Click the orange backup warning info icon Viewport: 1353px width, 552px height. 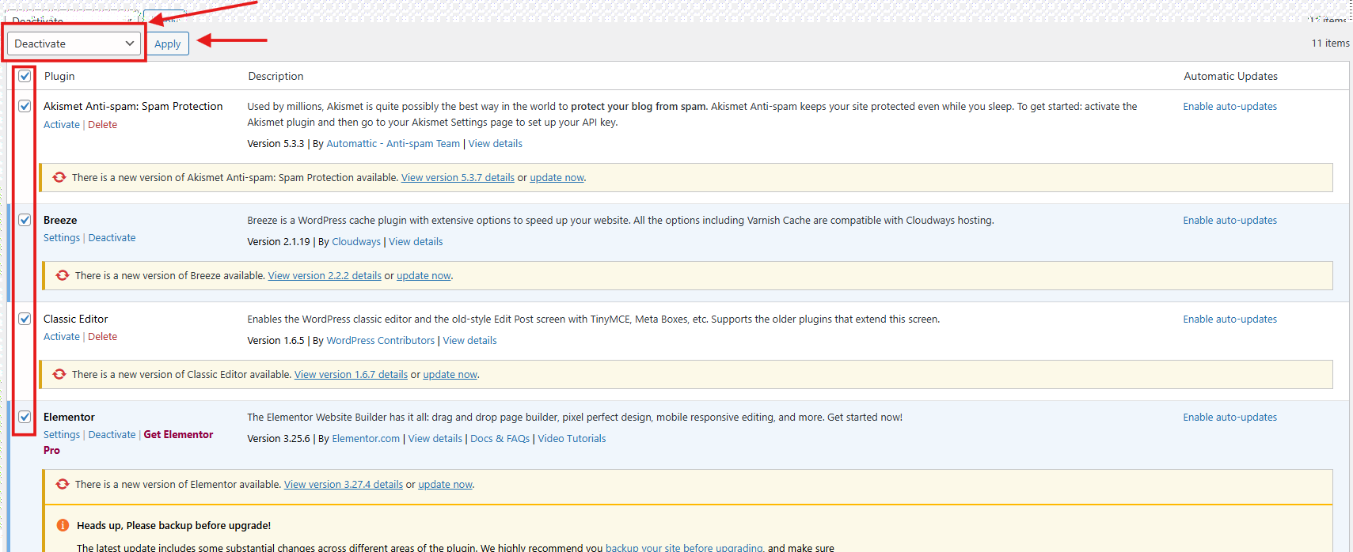click(x=63, y=525)
